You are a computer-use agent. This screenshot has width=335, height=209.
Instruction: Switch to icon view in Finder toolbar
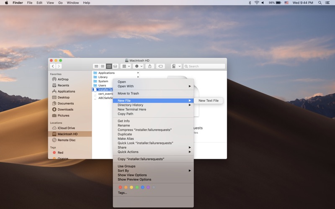pyautogui.click(x=96, y=66)
